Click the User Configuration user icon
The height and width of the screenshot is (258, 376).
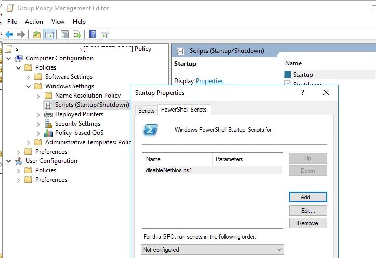point(19,161)
